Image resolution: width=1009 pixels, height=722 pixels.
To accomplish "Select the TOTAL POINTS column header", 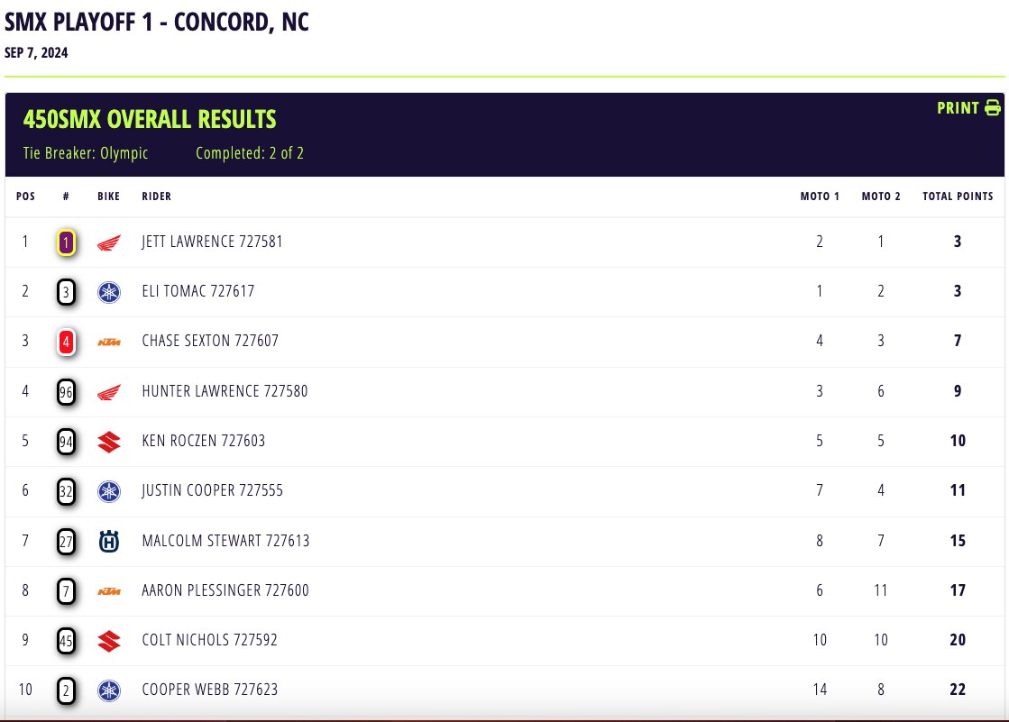I will (958, 196).
